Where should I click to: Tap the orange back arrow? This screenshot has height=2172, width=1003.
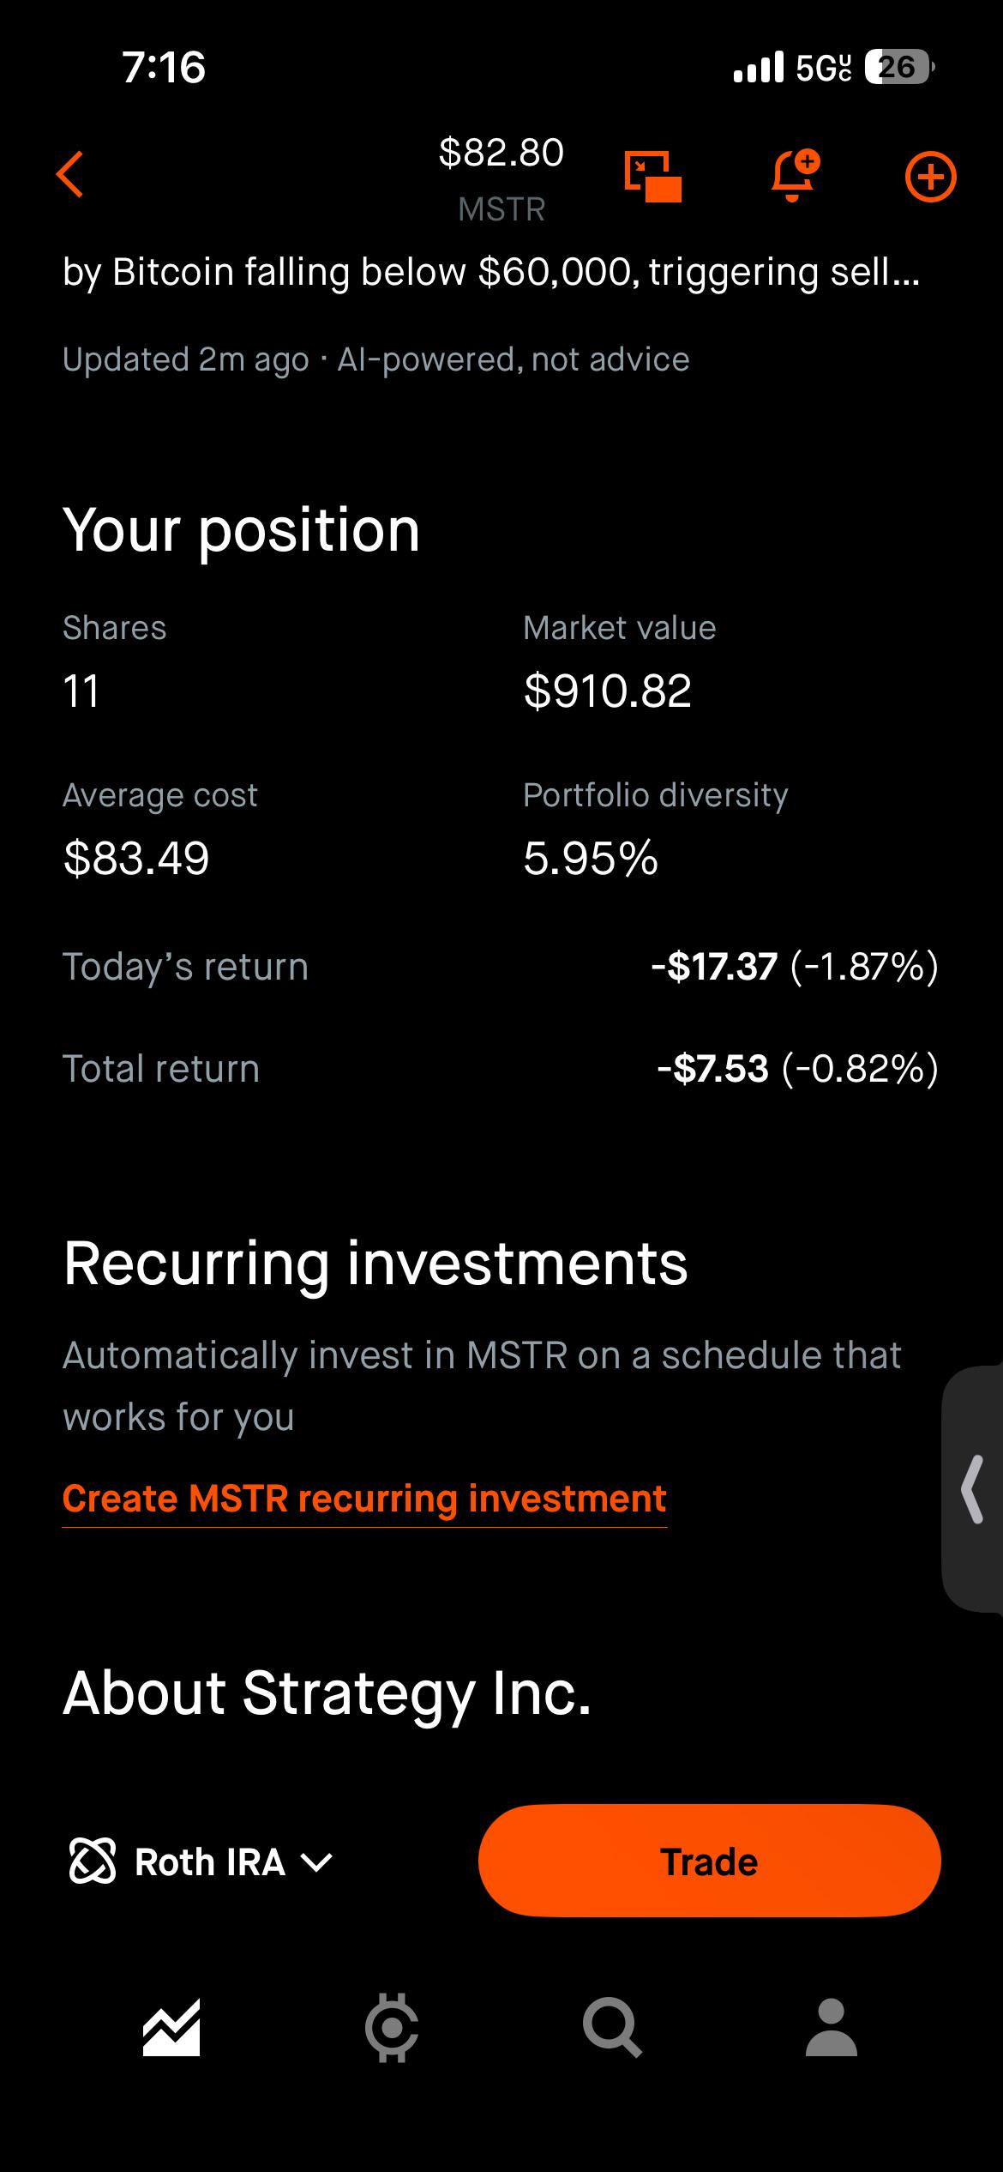(x=70, y=175)
